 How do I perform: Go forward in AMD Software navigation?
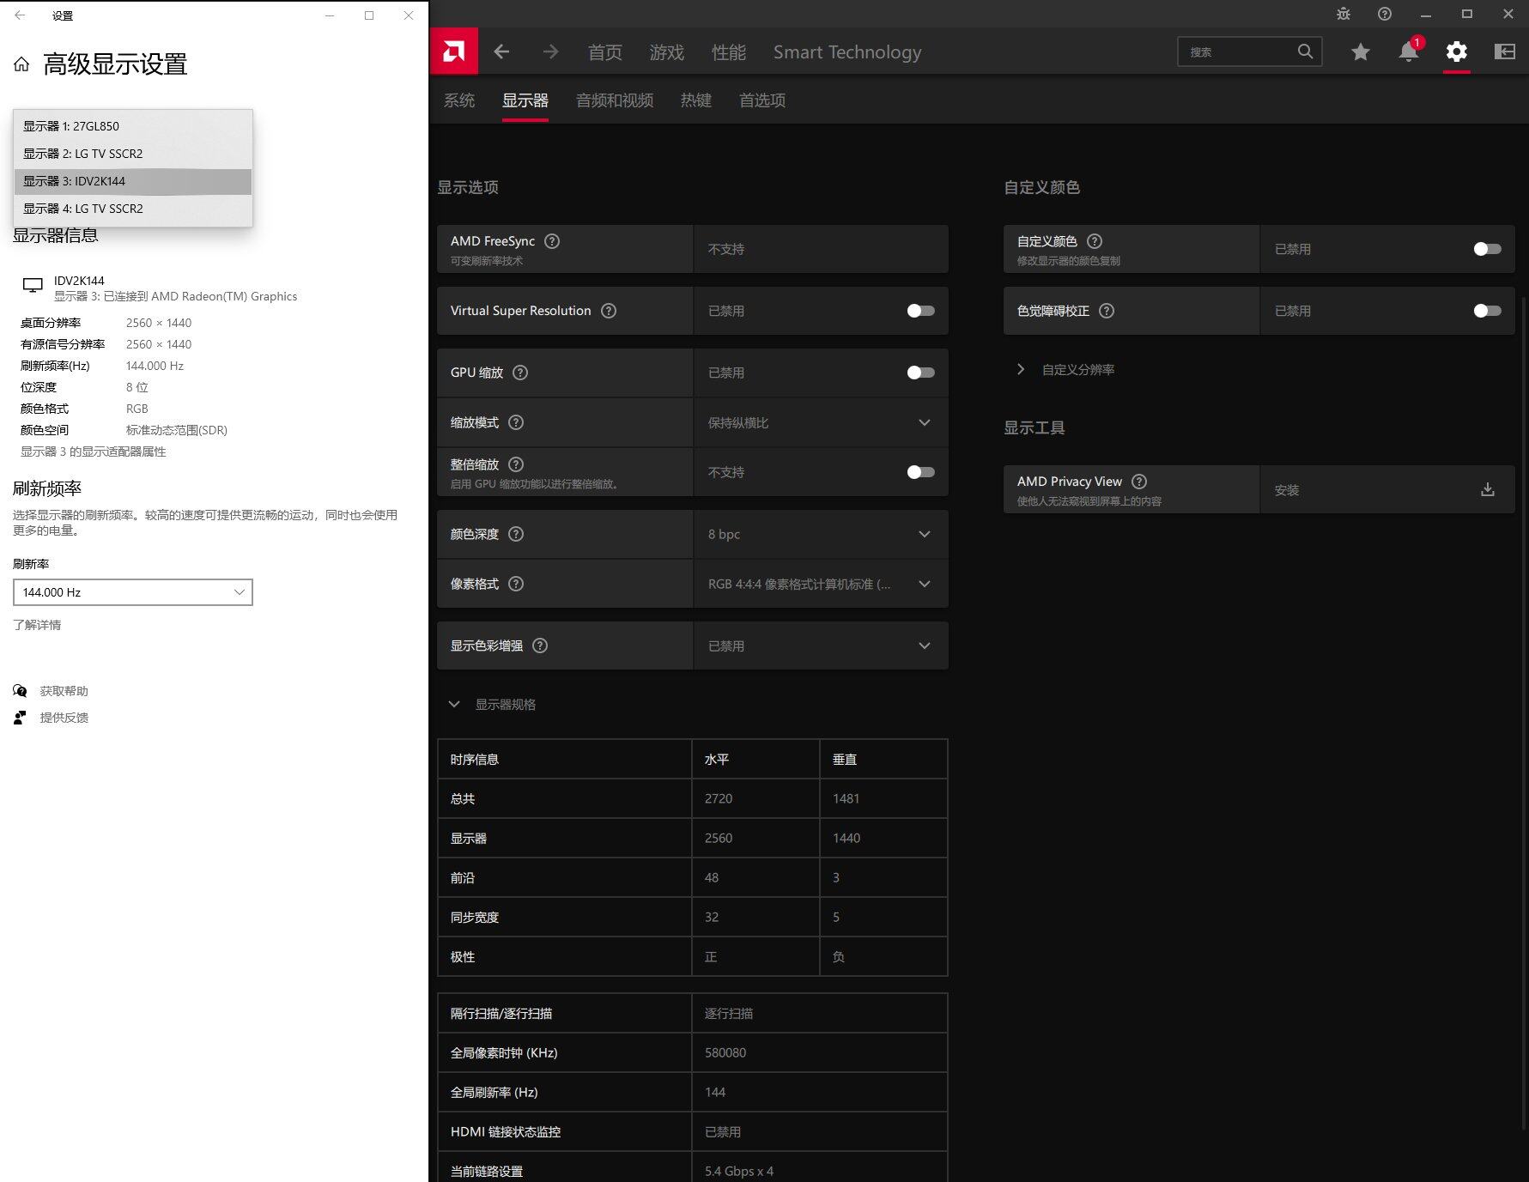[550, 52]
